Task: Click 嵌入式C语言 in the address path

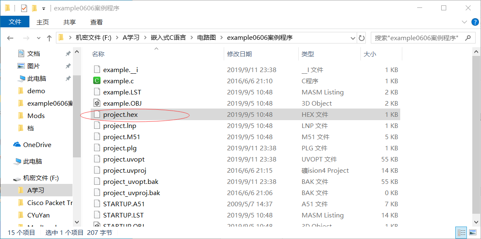Action: pos(168,38)
